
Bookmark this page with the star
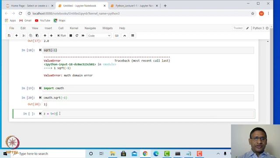pyautogui.click(x=252, y=14)
